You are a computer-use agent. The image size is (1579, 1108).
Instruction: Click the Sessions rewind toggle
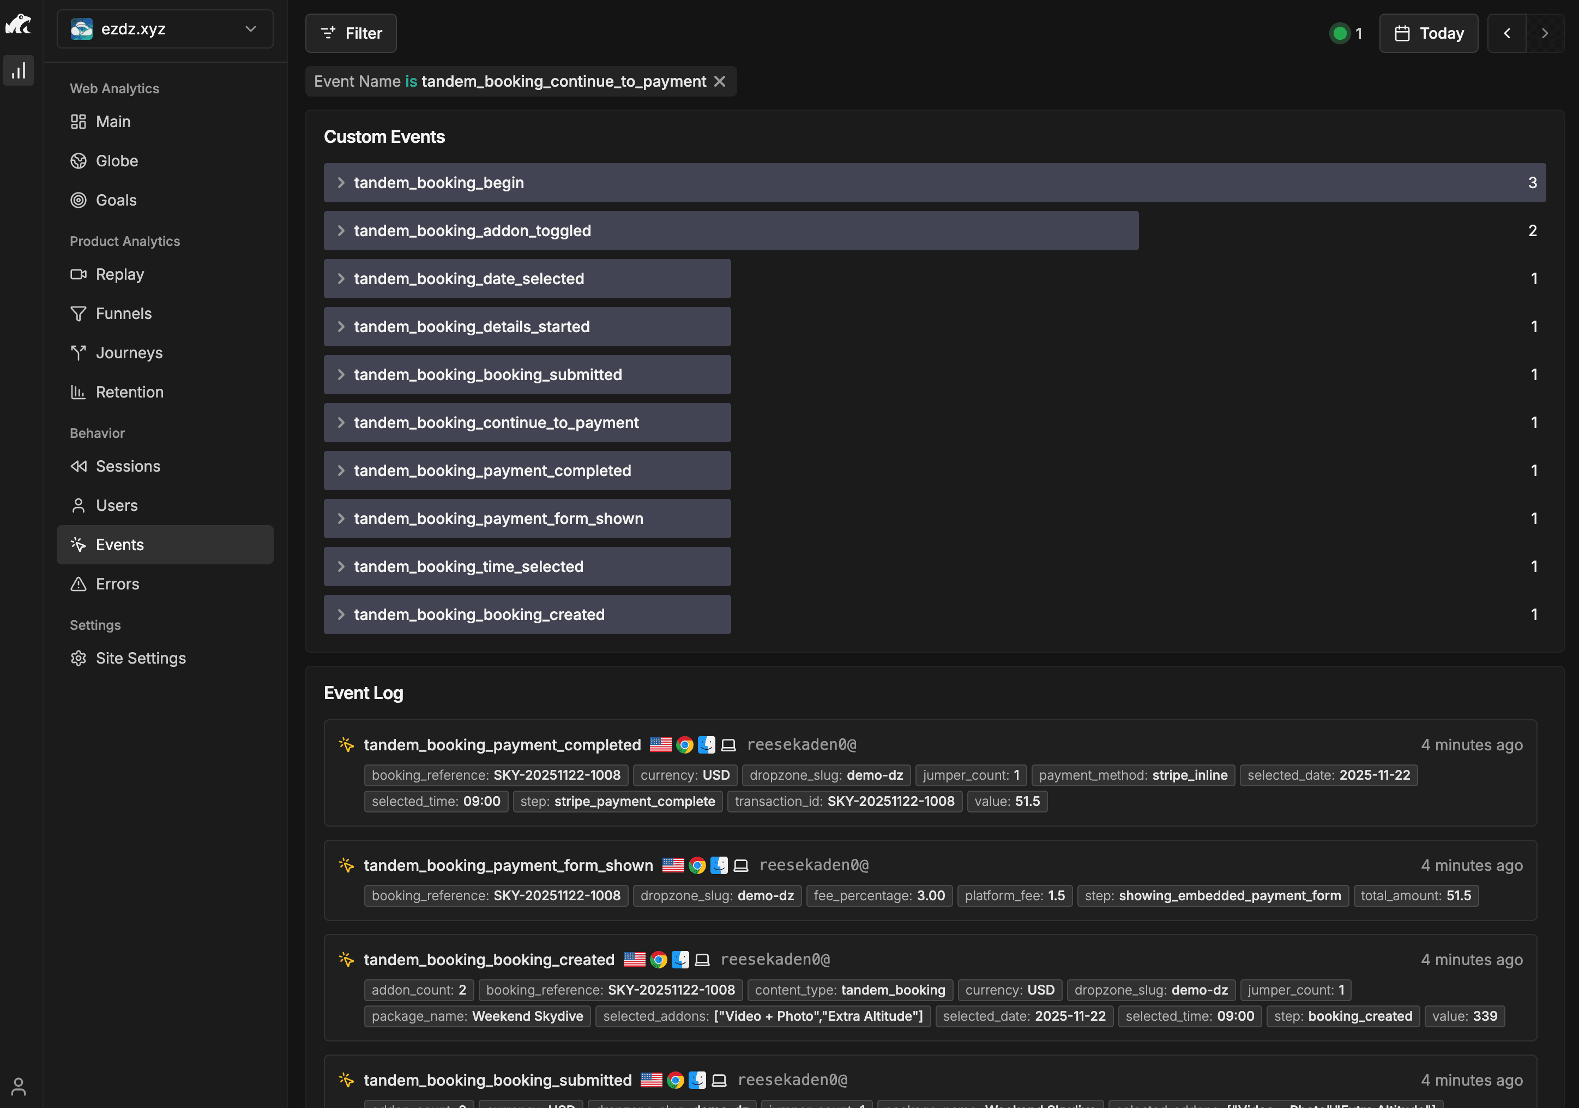pyautogui.click(x=78, y=466)
